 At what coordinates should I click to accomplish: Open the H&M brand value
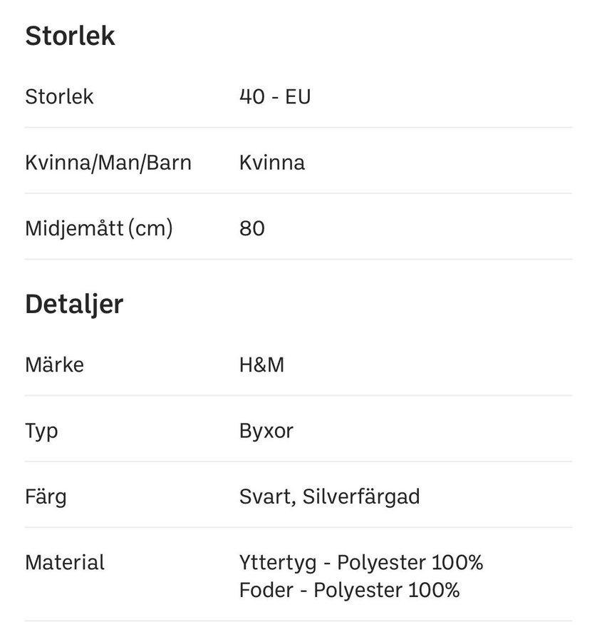[261, 365]
